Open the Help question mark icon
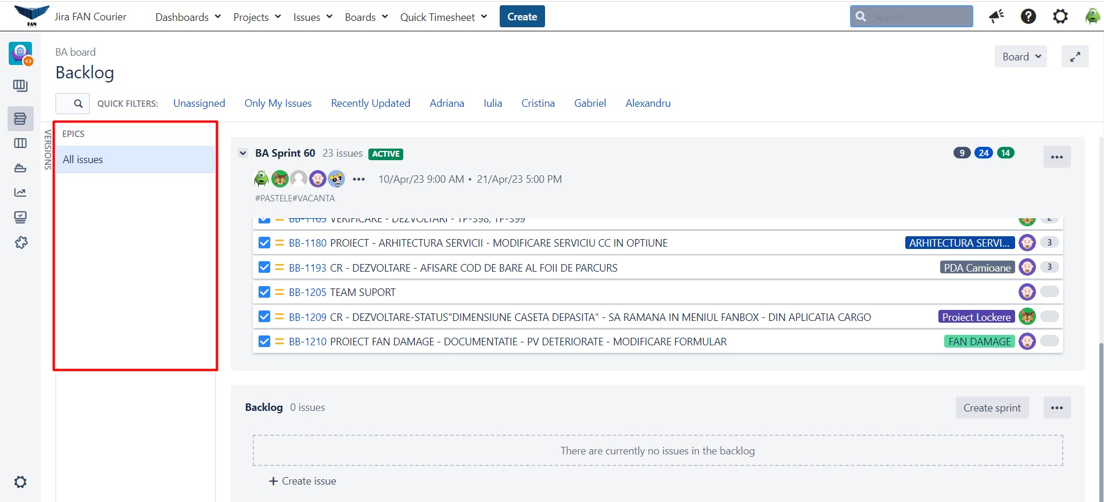Image resolution: width=1104 pixels, height=502 pixels. (x=1028, y=16)
